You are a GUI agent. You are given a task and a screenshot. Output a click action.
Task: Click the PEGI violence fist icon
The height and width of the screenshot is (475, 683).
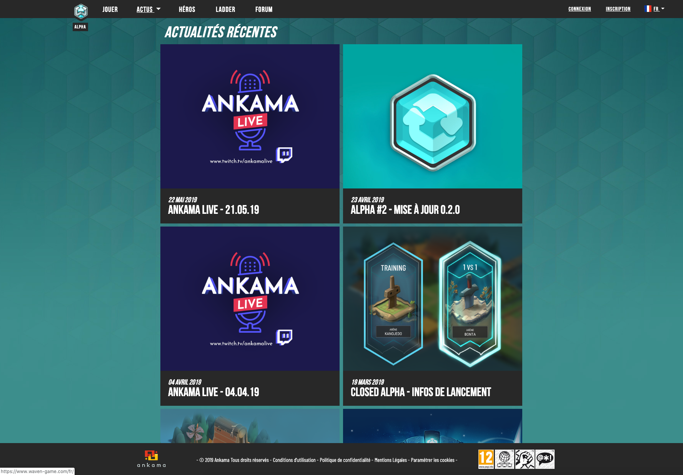click(525, 459)
